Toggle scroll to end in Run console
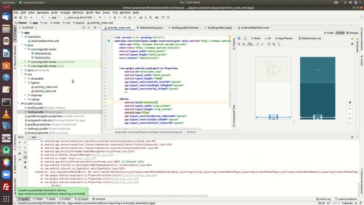Viewport: 364px width, 205px height. click(x=25, y=157)
